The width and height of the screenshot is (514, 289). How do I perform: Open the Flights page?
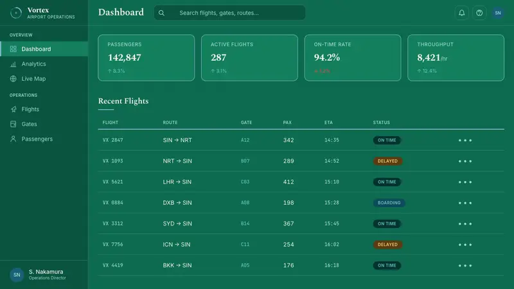click(x=44, y=109)
